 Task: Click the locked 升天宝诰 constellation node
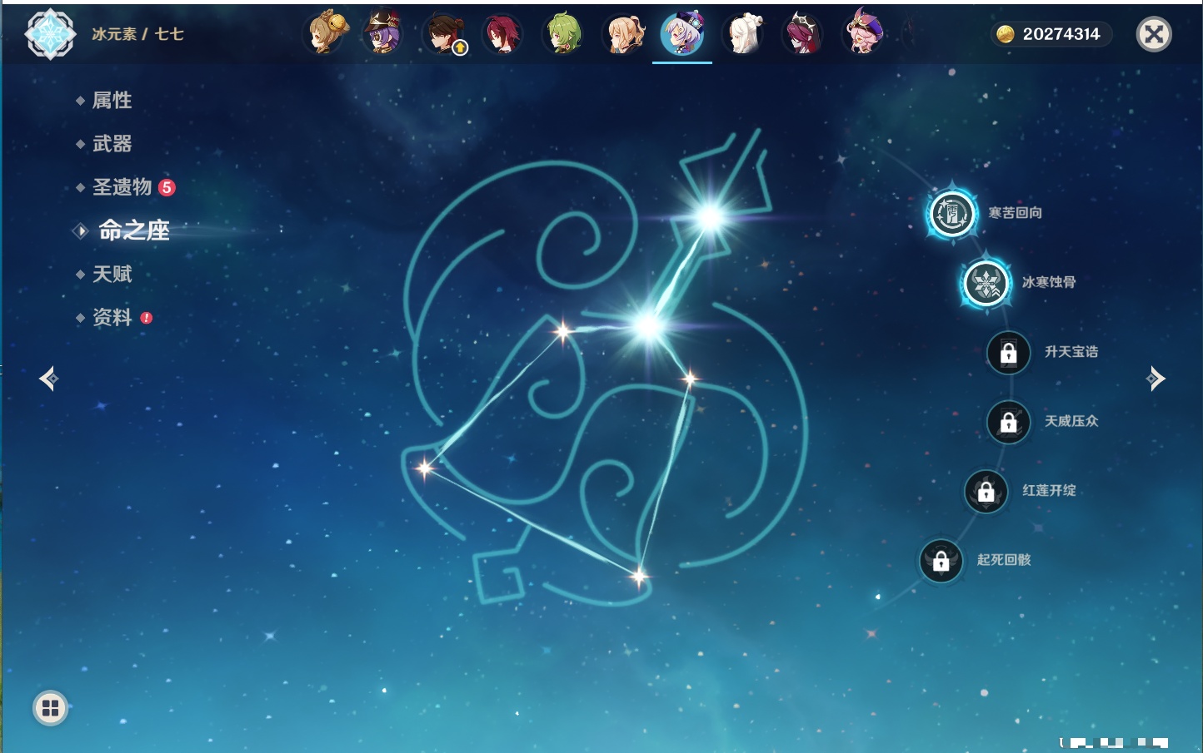pos(1008,353)
